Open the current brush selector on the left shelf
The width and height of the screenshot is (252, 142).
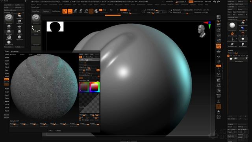(36, 19)
